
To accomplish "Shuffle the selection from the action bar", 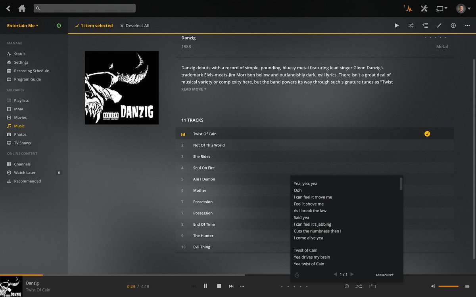I will [411, 25].
